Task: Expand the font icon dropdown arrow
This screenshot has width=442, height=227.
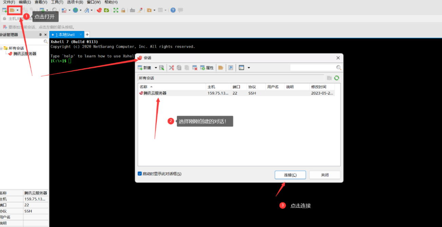Action: click(x=92, y=10)
